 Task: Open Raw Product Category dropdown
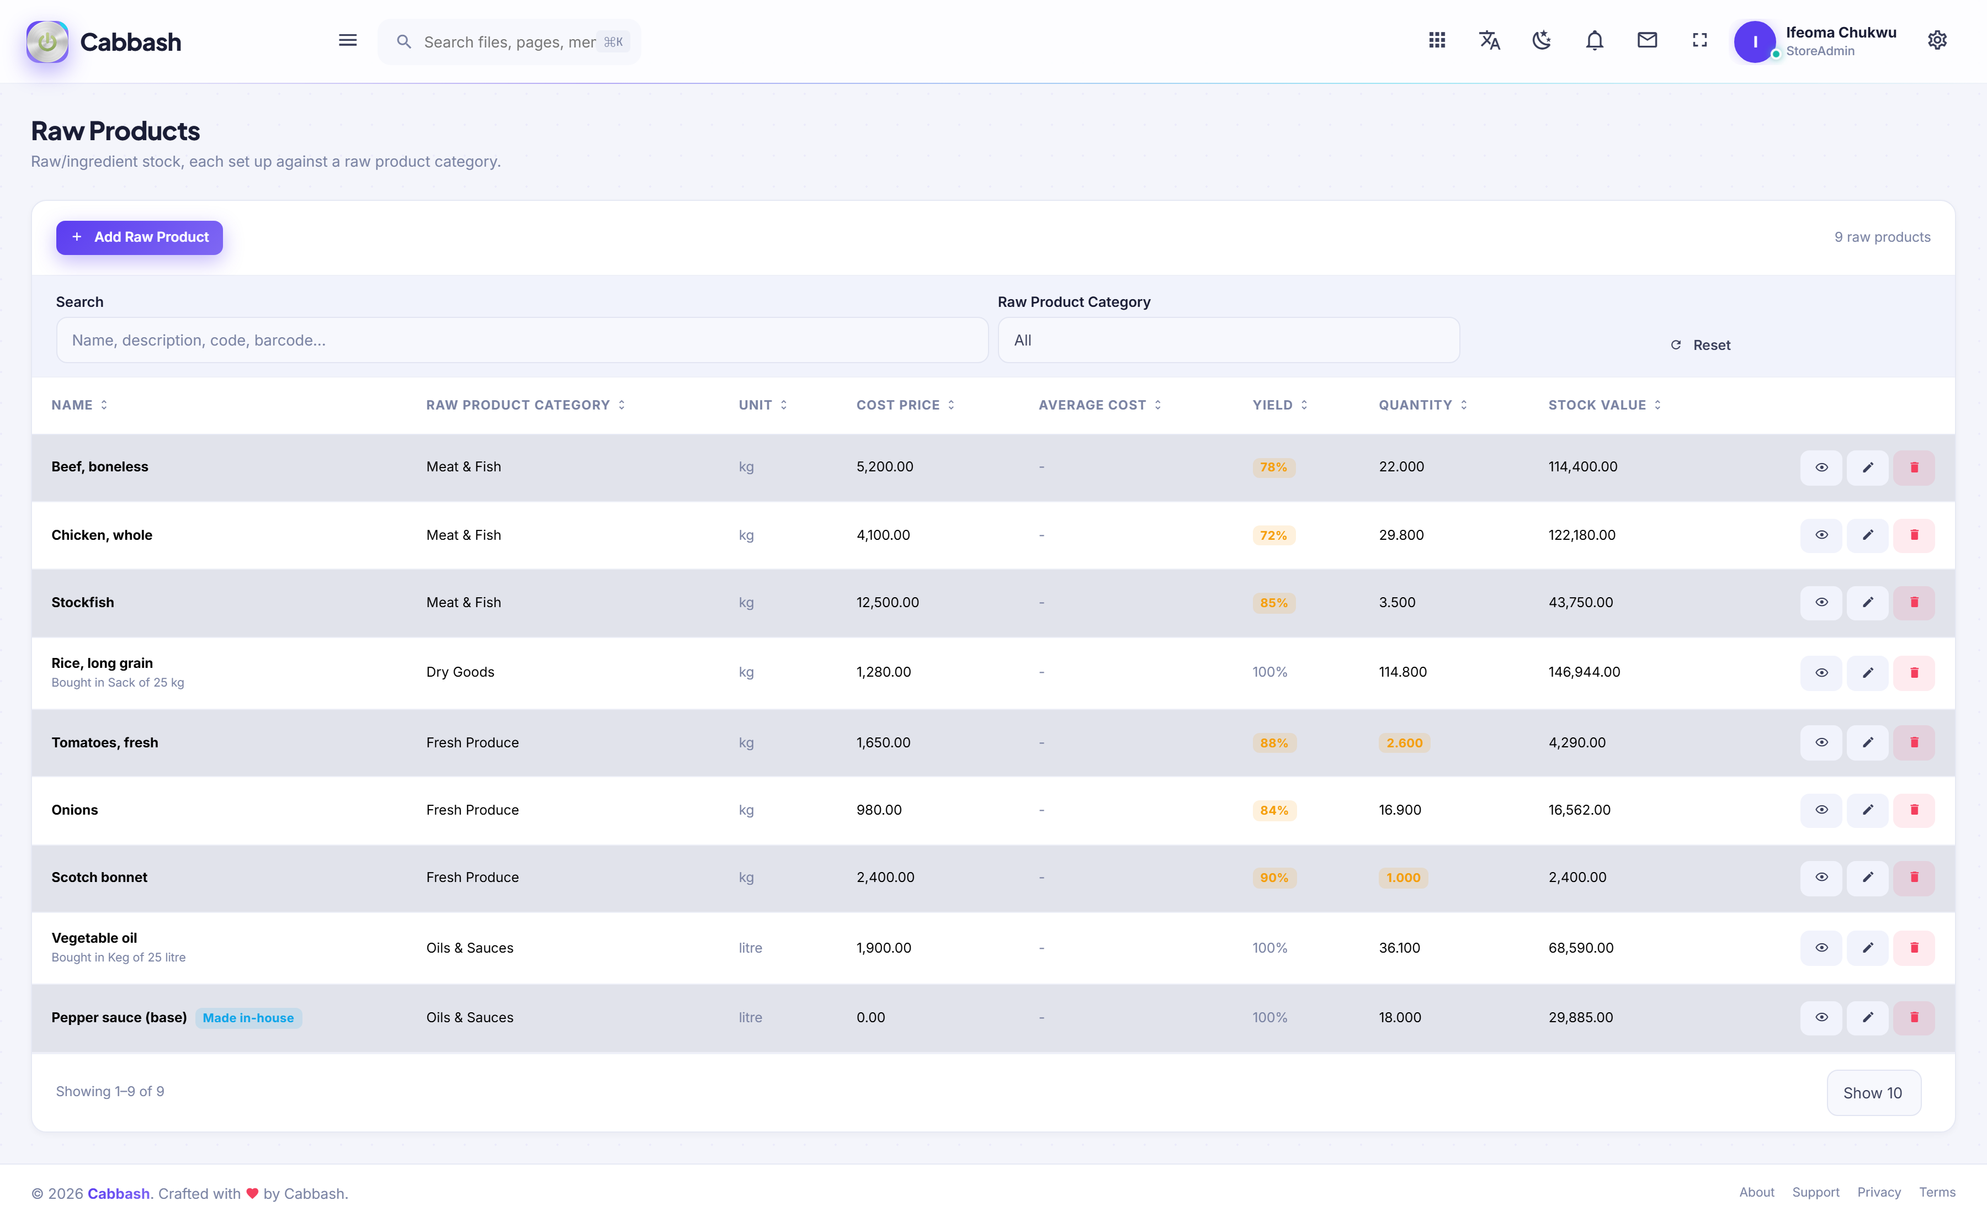point(1228,340)
